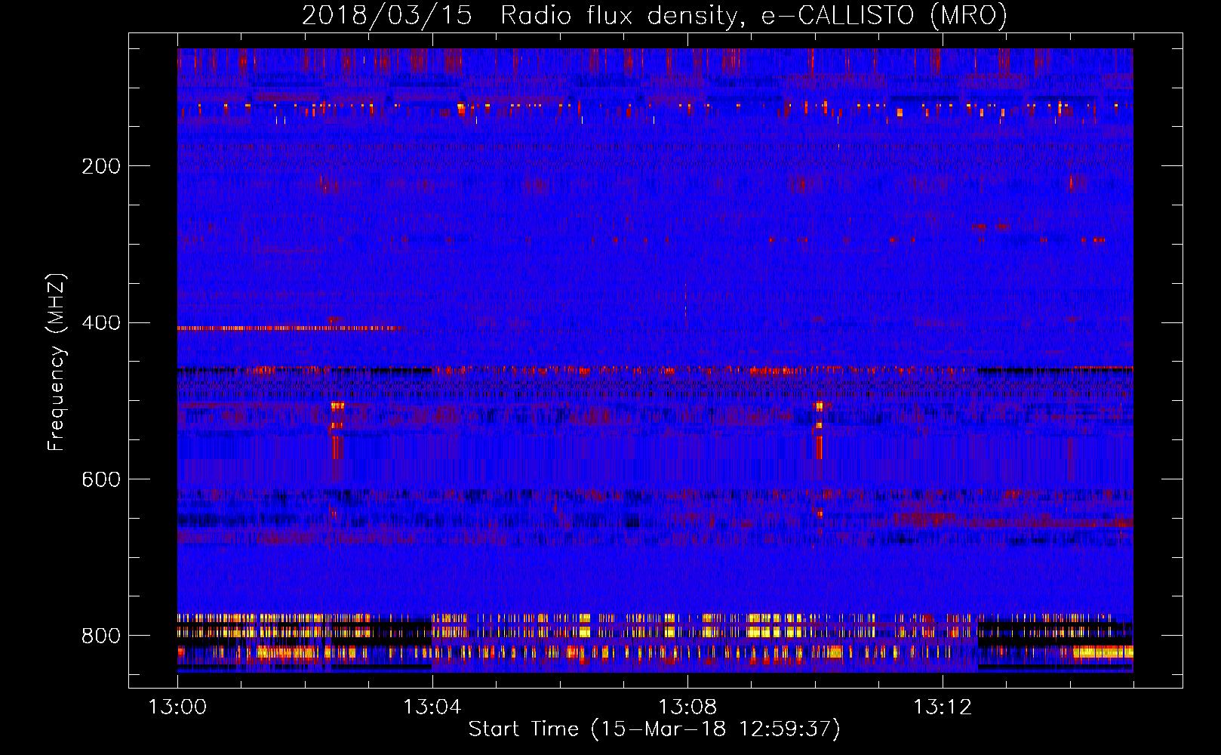Click the 200 frequency tick label
The width and height of the screenshot is (1221, 755).
coord(101,166)
